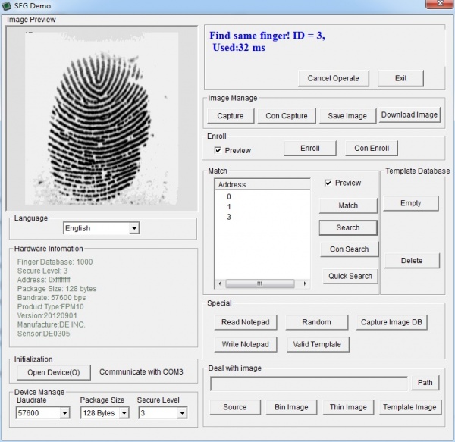Click the 'Version:20120901' text
The width and height of the screenshot is (455, 442).
[x=47, y=315]
